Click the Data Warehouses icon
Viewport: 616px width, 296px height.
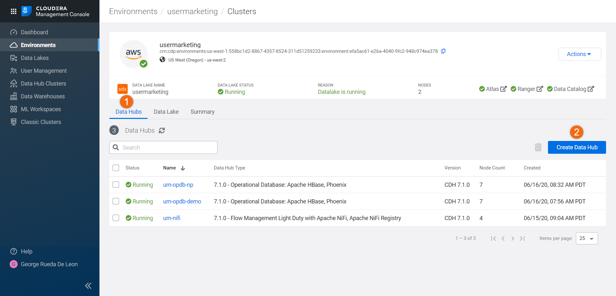[x=13, y=96]
